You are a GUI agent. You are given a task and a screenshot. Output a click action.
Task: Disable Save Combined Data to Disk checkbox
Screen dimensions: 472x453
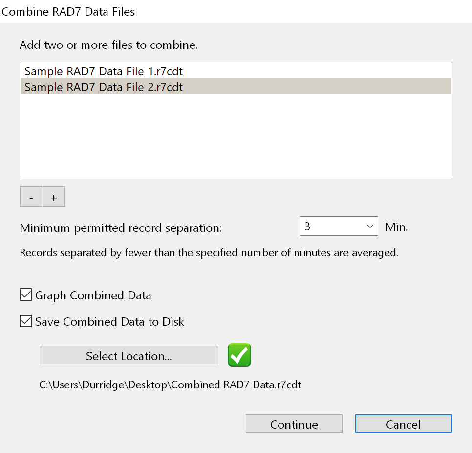[25, 321]
